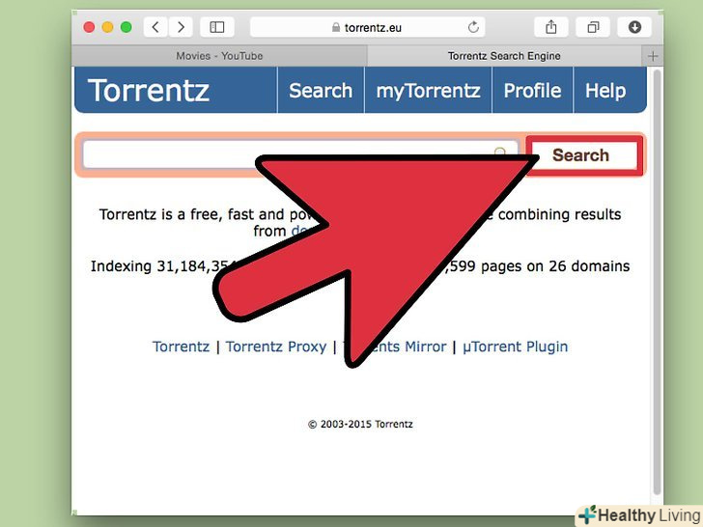Go back with the Safari back arrow
Viewport: 703px width, 527px height.
click(155, 27)
